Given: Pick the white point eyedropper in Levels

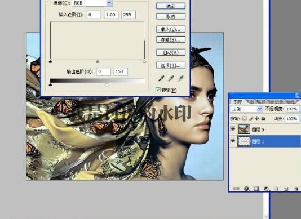Looking at the screenshot, I should click(180, 78).
